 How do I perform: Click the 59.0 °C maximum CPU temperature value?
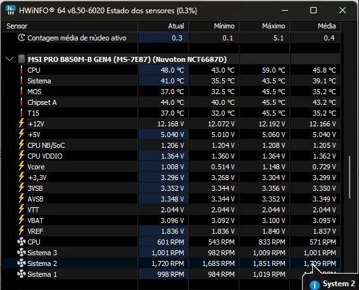click(x=274, y=70)
